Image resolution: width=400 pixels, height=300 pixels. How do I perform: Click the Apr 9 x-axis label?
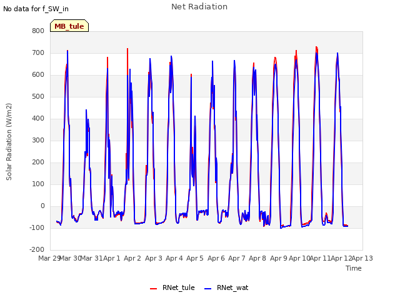[279, 258]
